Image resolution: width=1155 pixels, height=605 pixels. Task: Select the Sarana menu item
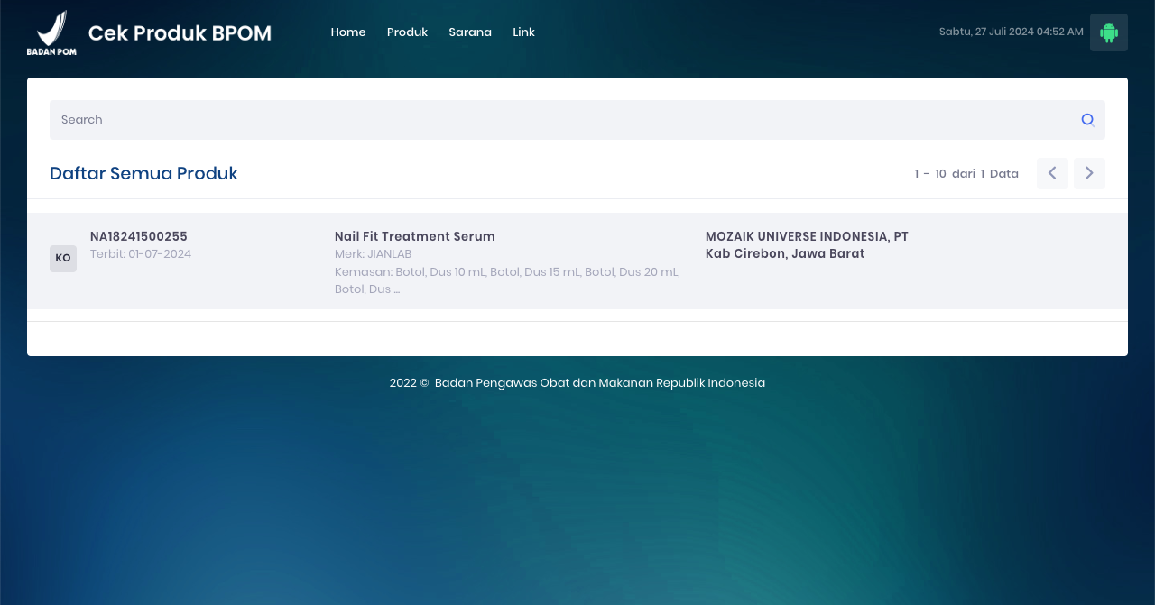[470, 32]
